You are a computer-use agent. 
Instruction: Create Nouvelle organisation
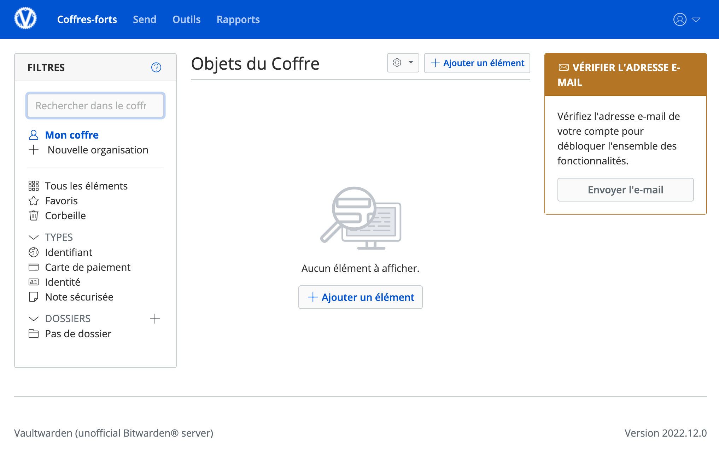98,150
